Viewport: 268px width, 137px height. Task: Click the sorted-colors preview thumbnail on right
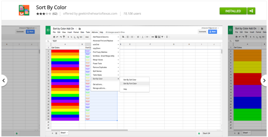click(247, 81)
